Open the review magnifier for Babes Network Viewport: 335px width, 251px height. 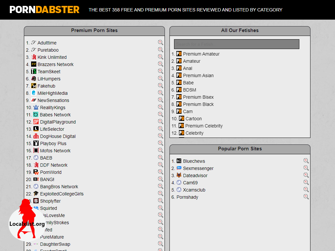point(160,114)
